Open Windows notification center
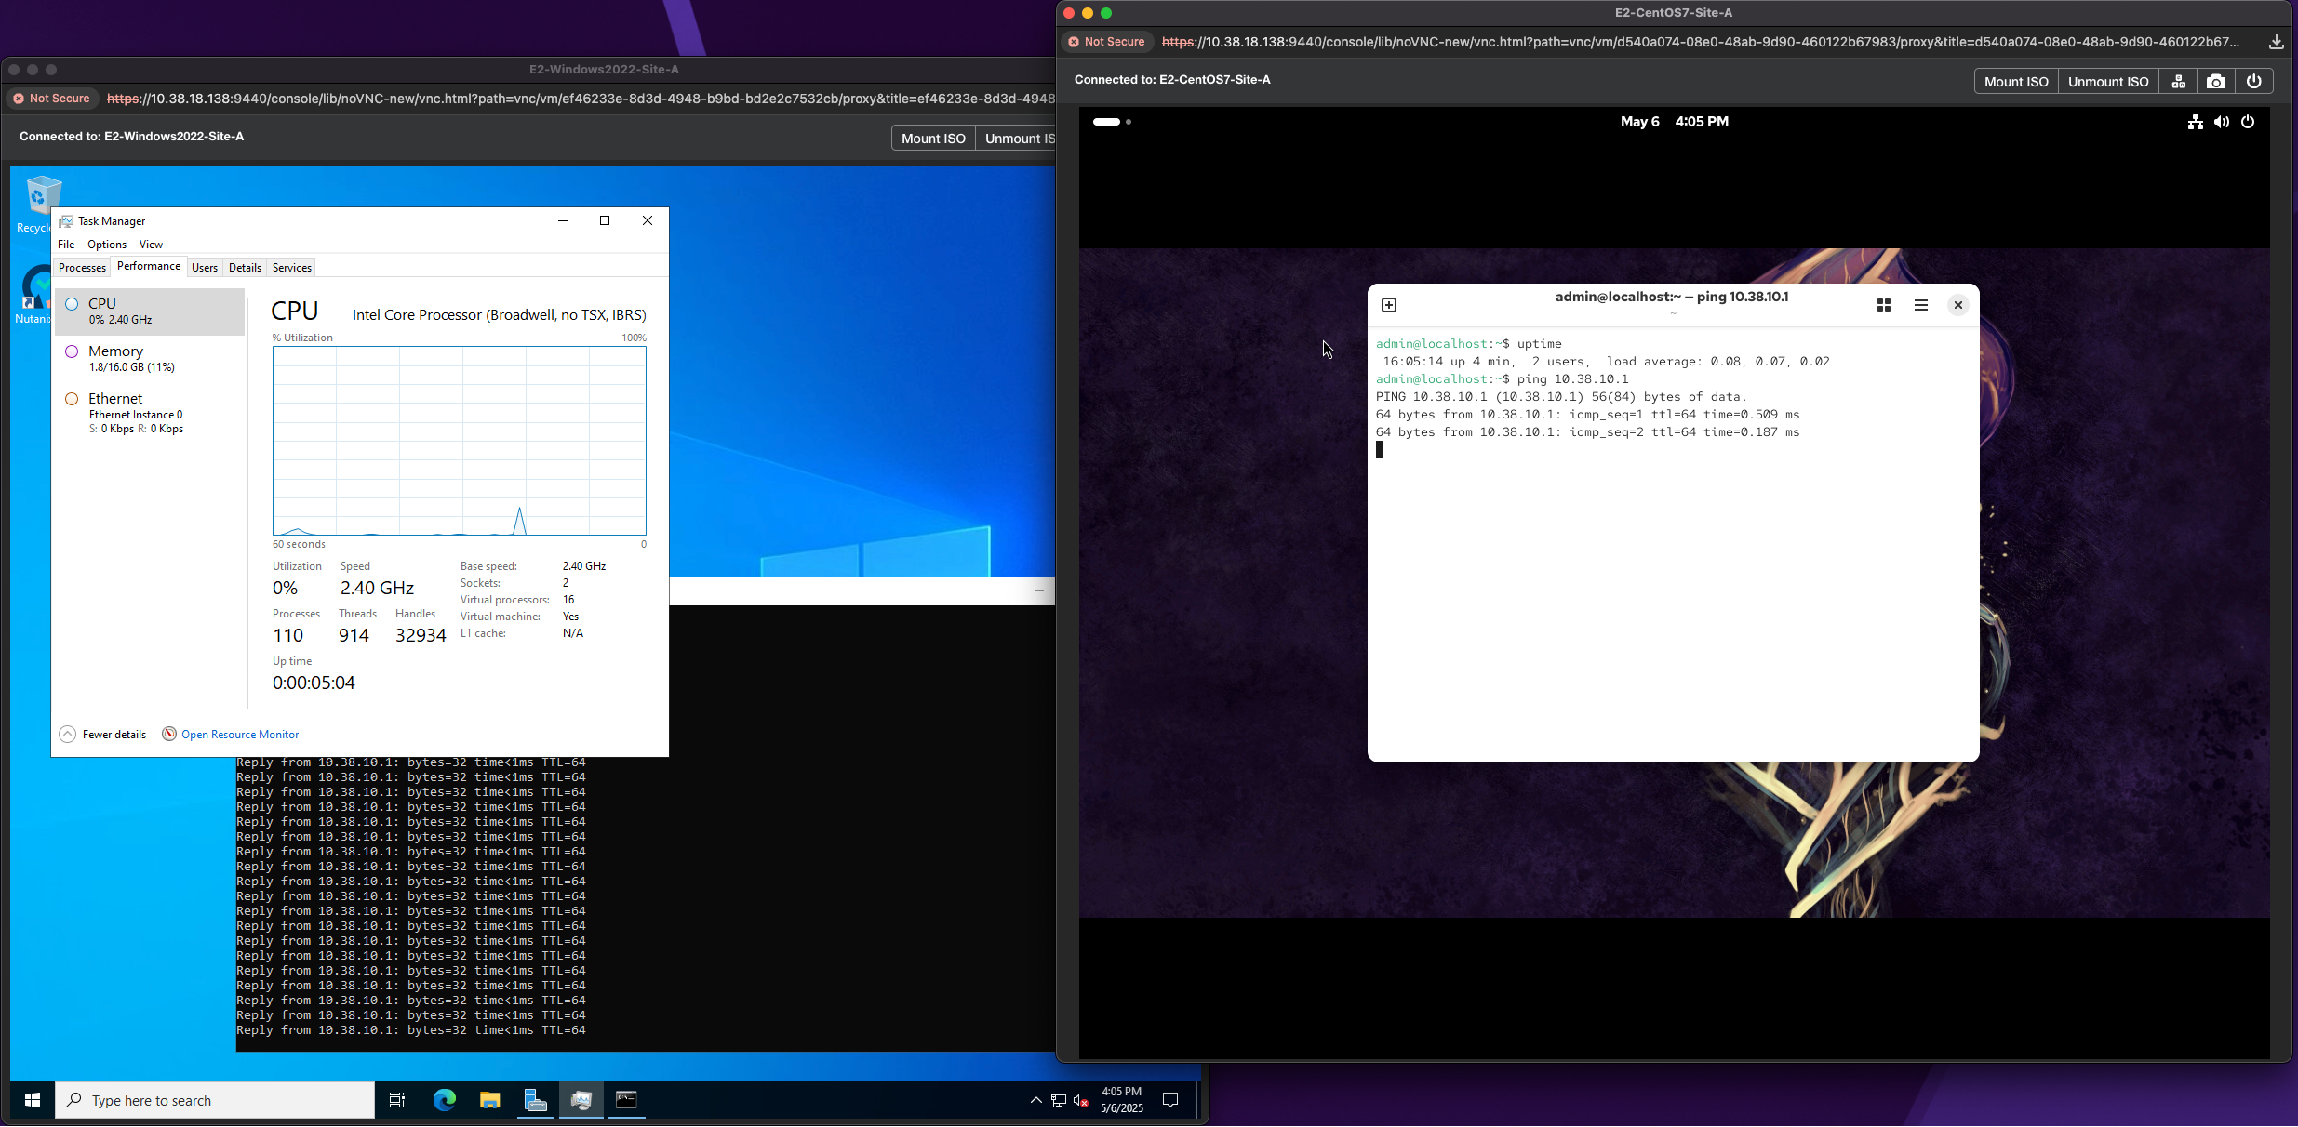Image resolution: width=2298 pixels, height=1127 pixels. (x=1171, y=1100)
